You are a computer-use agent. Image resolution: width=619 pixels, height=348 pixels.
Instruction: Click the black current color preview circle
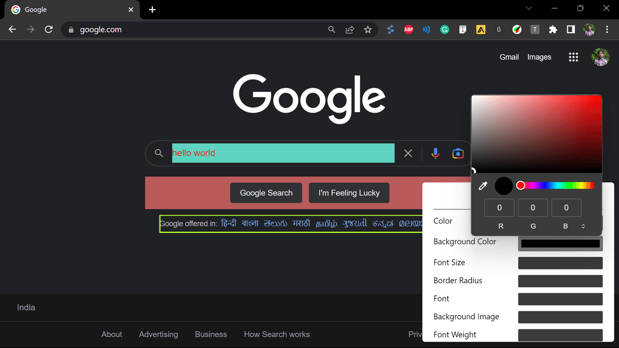tap(504, 186)
